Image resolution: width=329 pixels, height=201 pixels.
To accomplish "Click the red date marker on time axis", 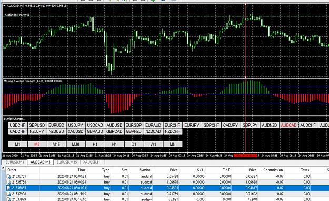I will [x=245, y=156].
